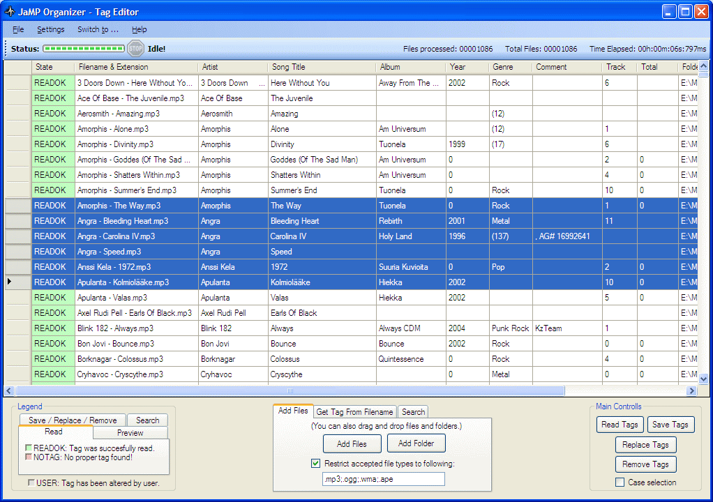Click the horizontal scrollbar thumb

[290, 391]
